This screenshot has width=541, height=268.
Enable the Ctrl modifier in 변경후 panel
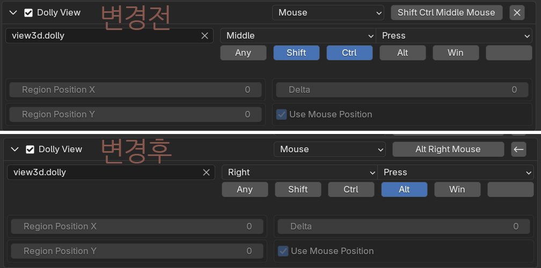(x=351, y=189)
